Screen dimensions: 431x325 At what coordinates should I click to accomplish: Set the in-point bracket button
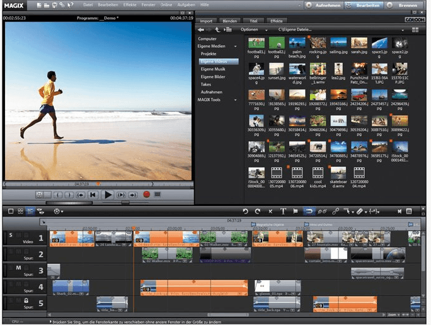pyautogui.click(x=58, y=195)
